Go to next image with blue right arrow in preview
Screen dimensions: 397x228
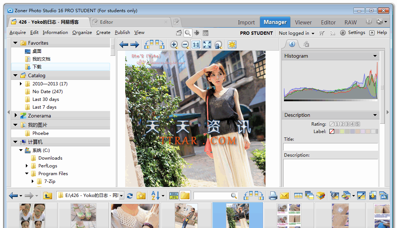[135, 45]
